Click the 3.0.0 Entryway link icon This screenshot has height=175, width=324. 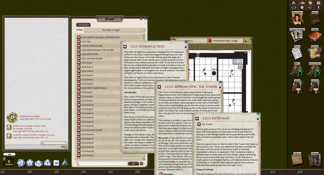pyautogui.click(x=197, y=118)
